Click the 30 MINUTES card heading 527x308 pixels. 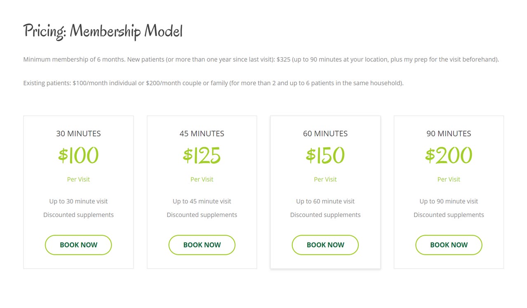tap(78, 133)
